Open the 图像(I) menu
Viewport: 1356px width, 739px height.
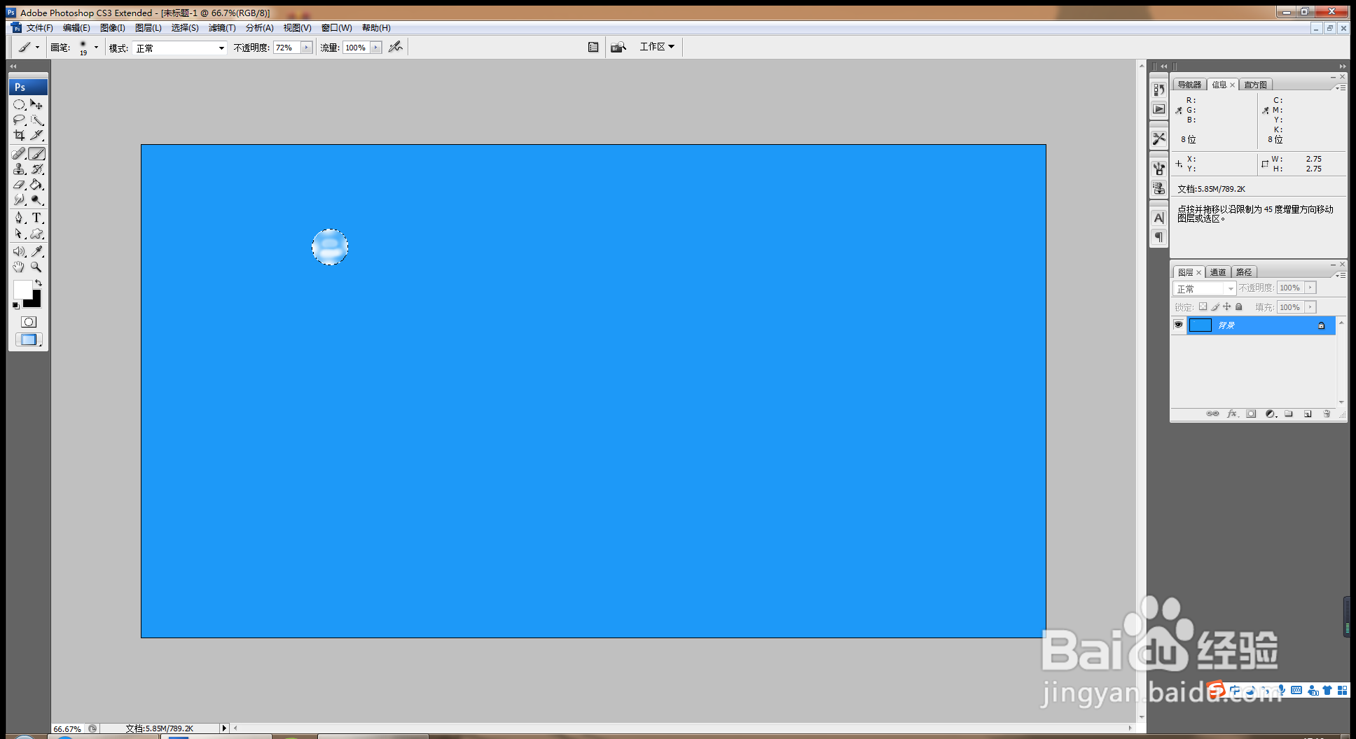[112, 28]
